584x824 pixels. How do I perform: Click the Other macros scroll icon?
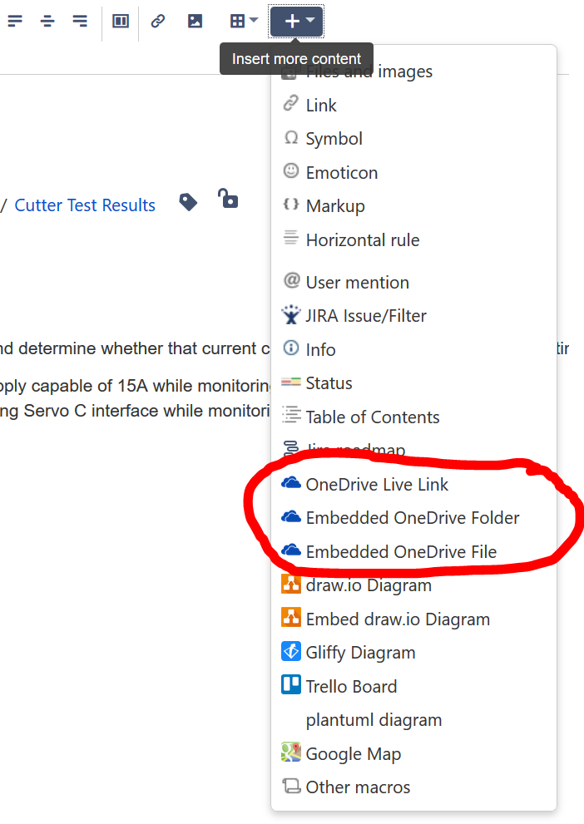[291, 786]
